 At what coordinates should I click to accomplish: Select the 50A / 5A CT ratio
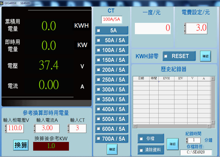(112, 40)
